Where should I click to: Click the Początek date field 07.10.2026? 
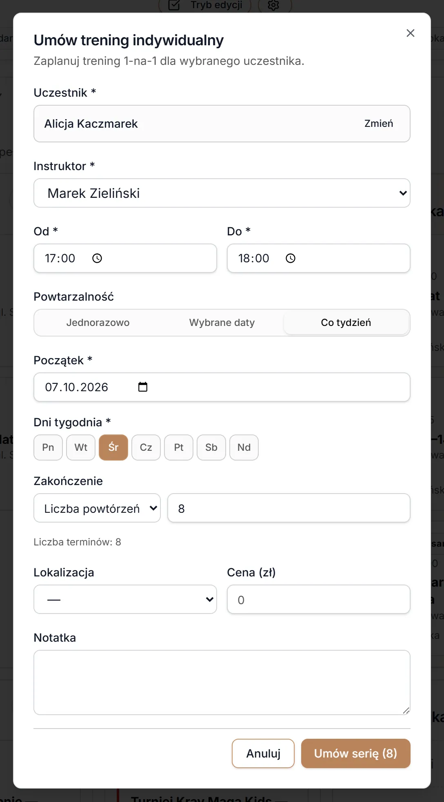222,387
